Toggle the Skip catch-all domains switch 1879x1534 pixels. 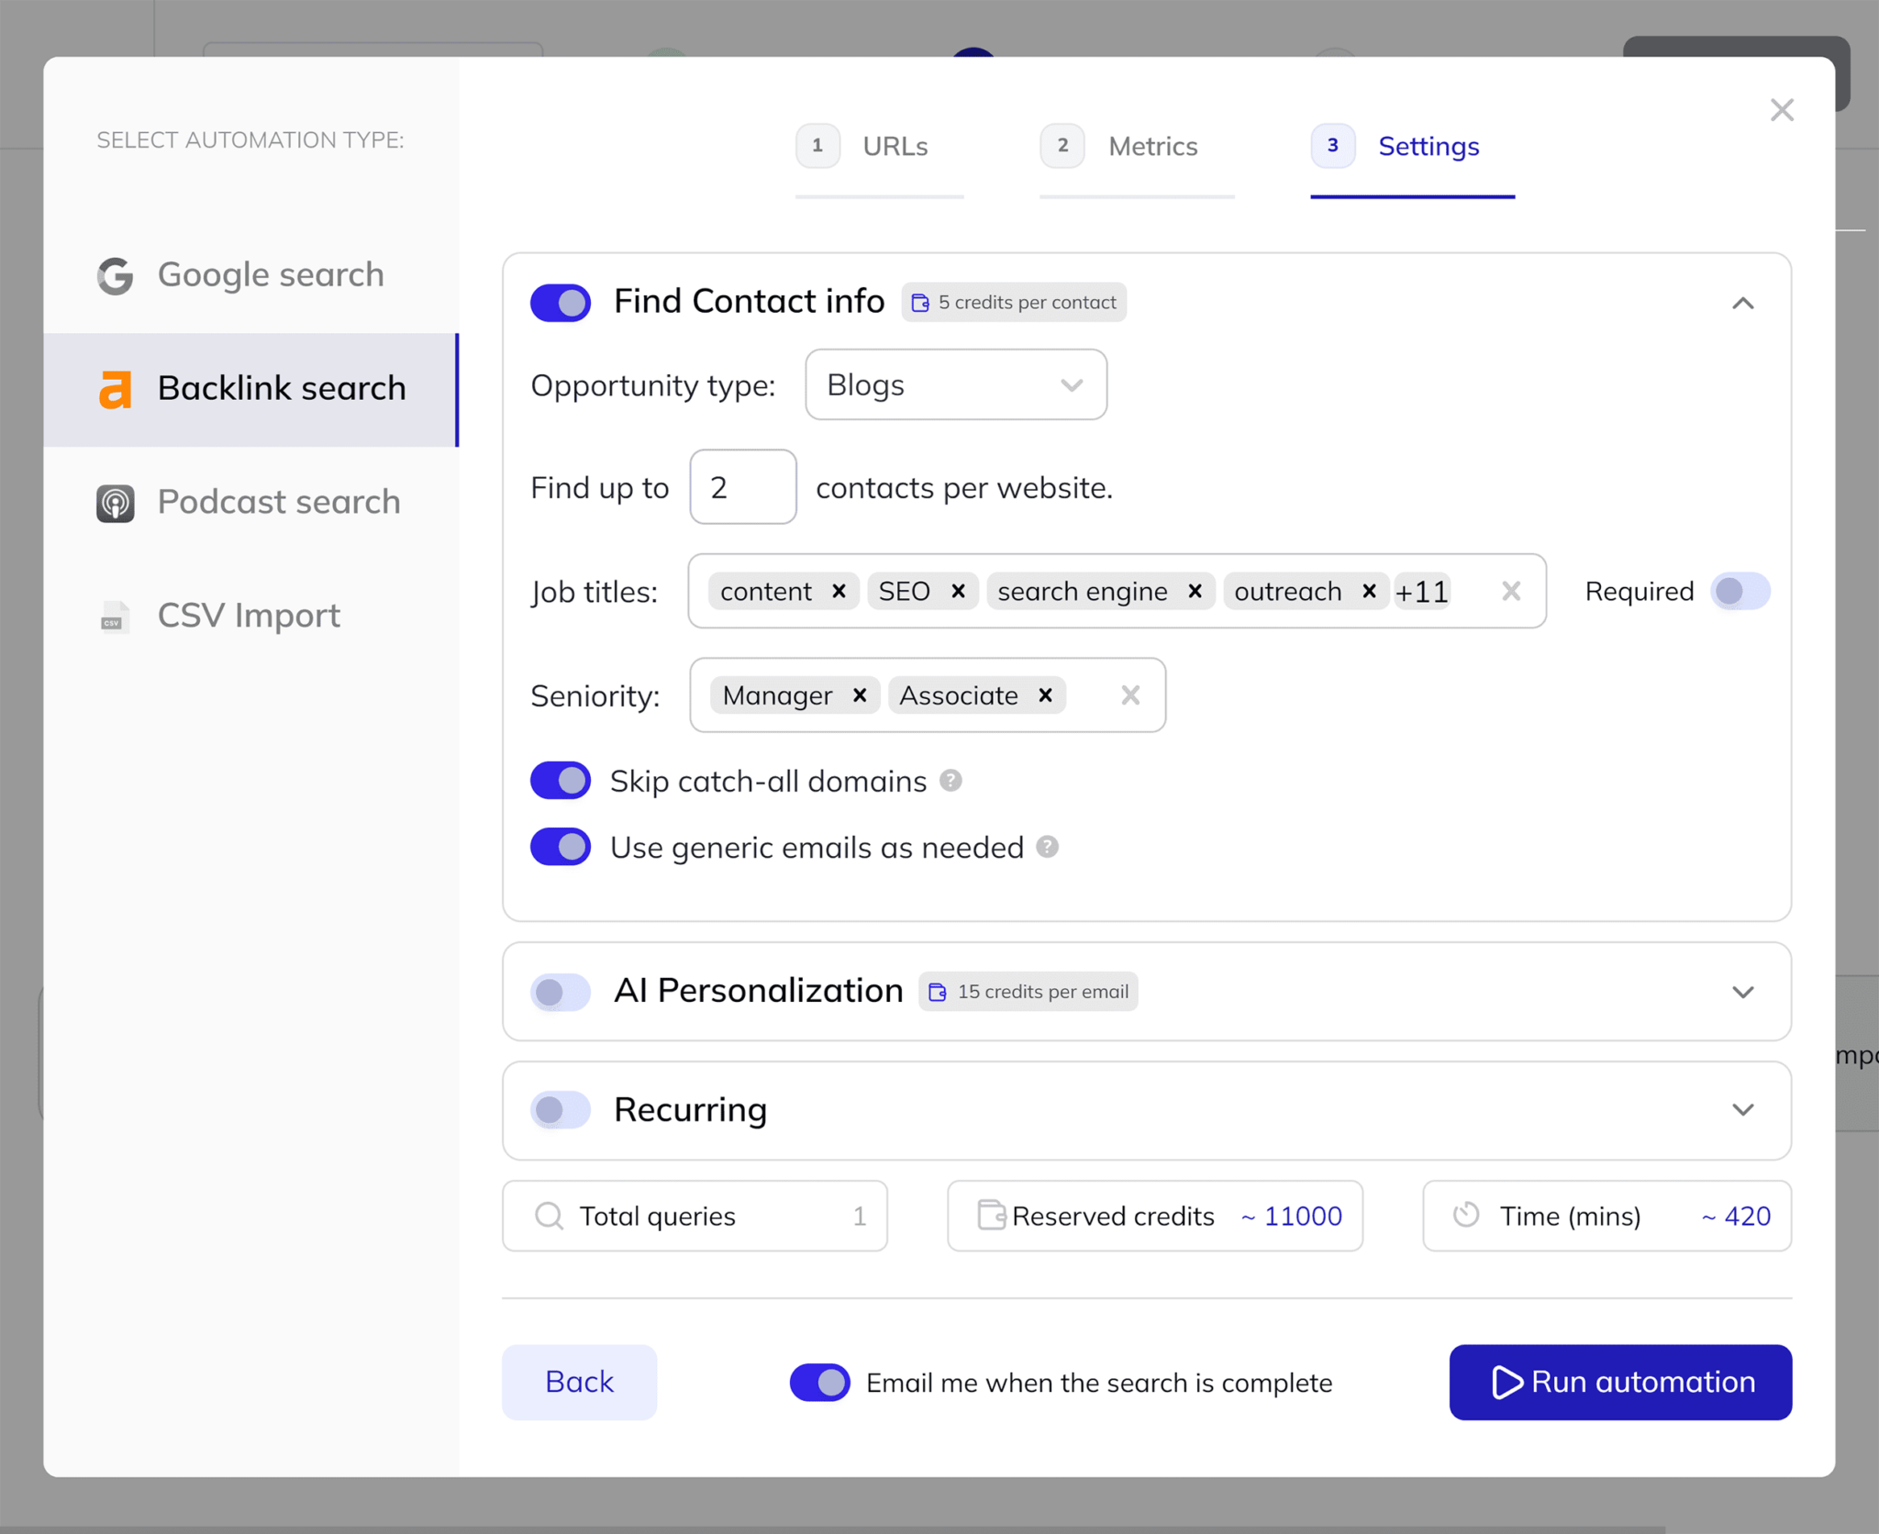pos(561,780)
